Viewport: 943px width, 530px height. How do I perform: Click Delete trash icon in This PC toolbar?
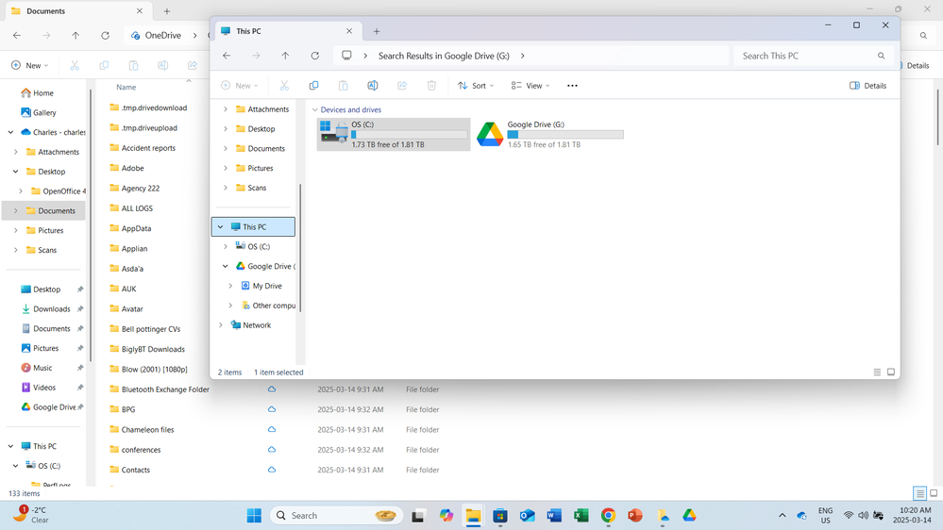(x=431, y=85)
